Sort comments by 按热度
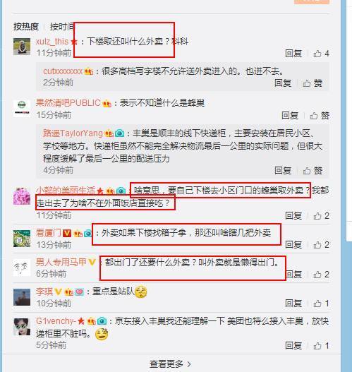The image size is (352, 372). (x=26, y=27)
